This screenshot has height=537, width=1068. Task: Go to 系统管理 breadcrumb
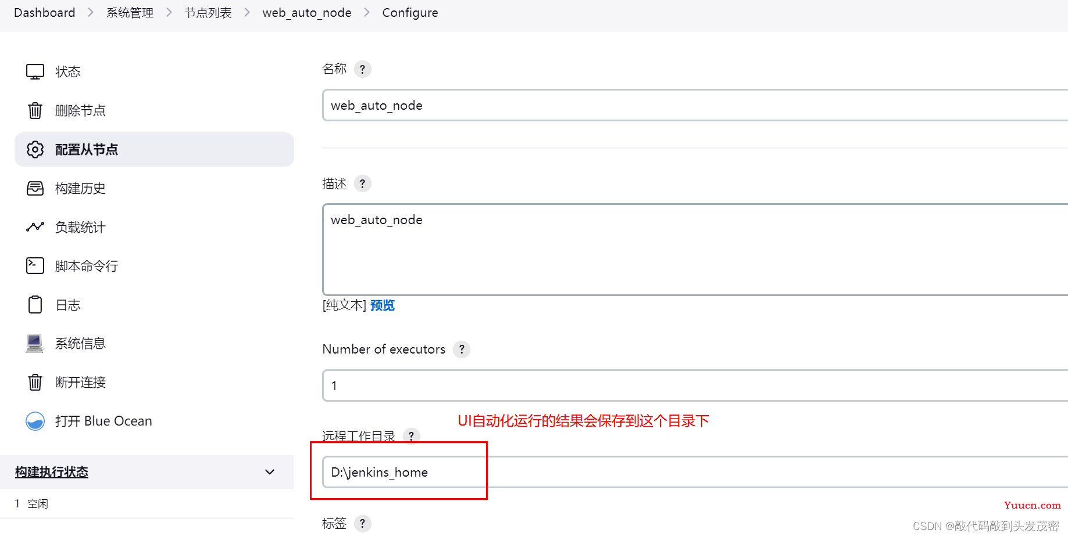point(130,13)
